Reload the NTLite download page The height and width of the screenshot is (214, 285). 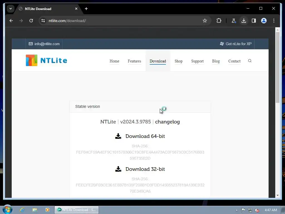point(31,21)
